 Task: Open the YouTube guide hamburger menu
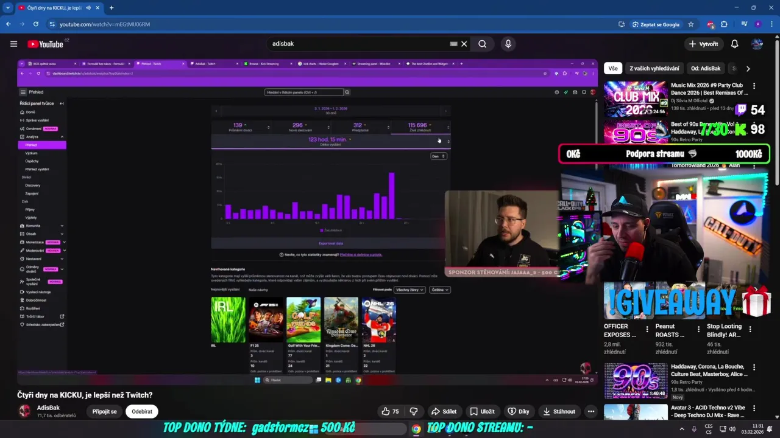click(13, 44)
